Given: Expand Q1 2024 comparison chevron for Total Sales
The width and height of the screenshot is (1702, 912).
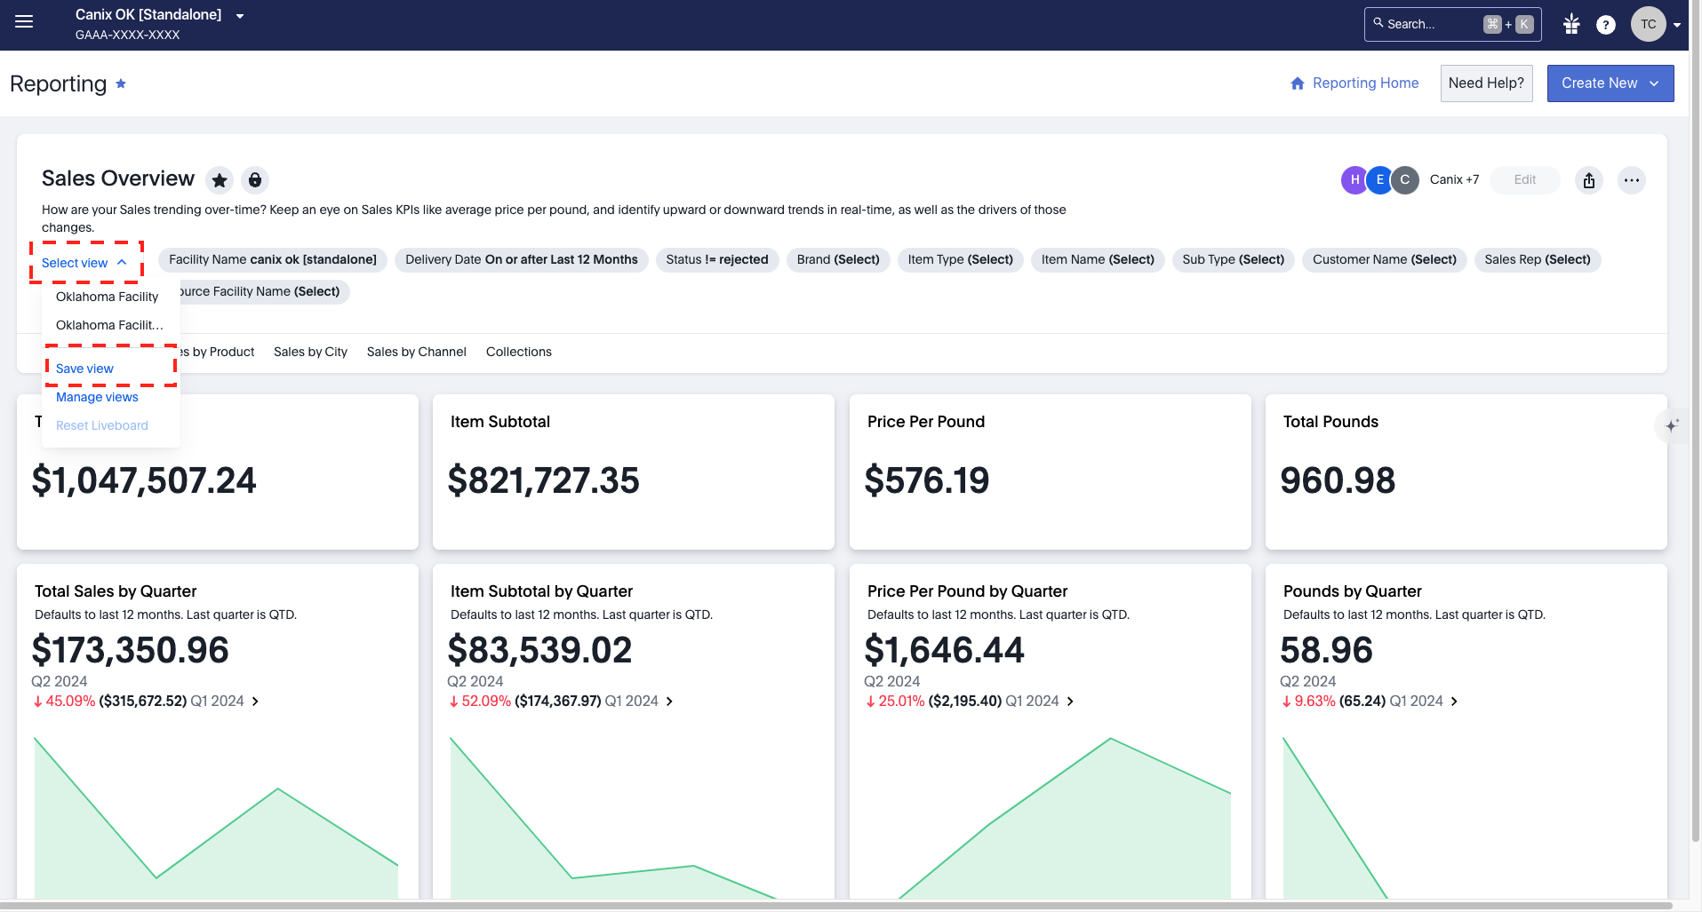Looking at the screenshot, I should (x=255, y=702).
